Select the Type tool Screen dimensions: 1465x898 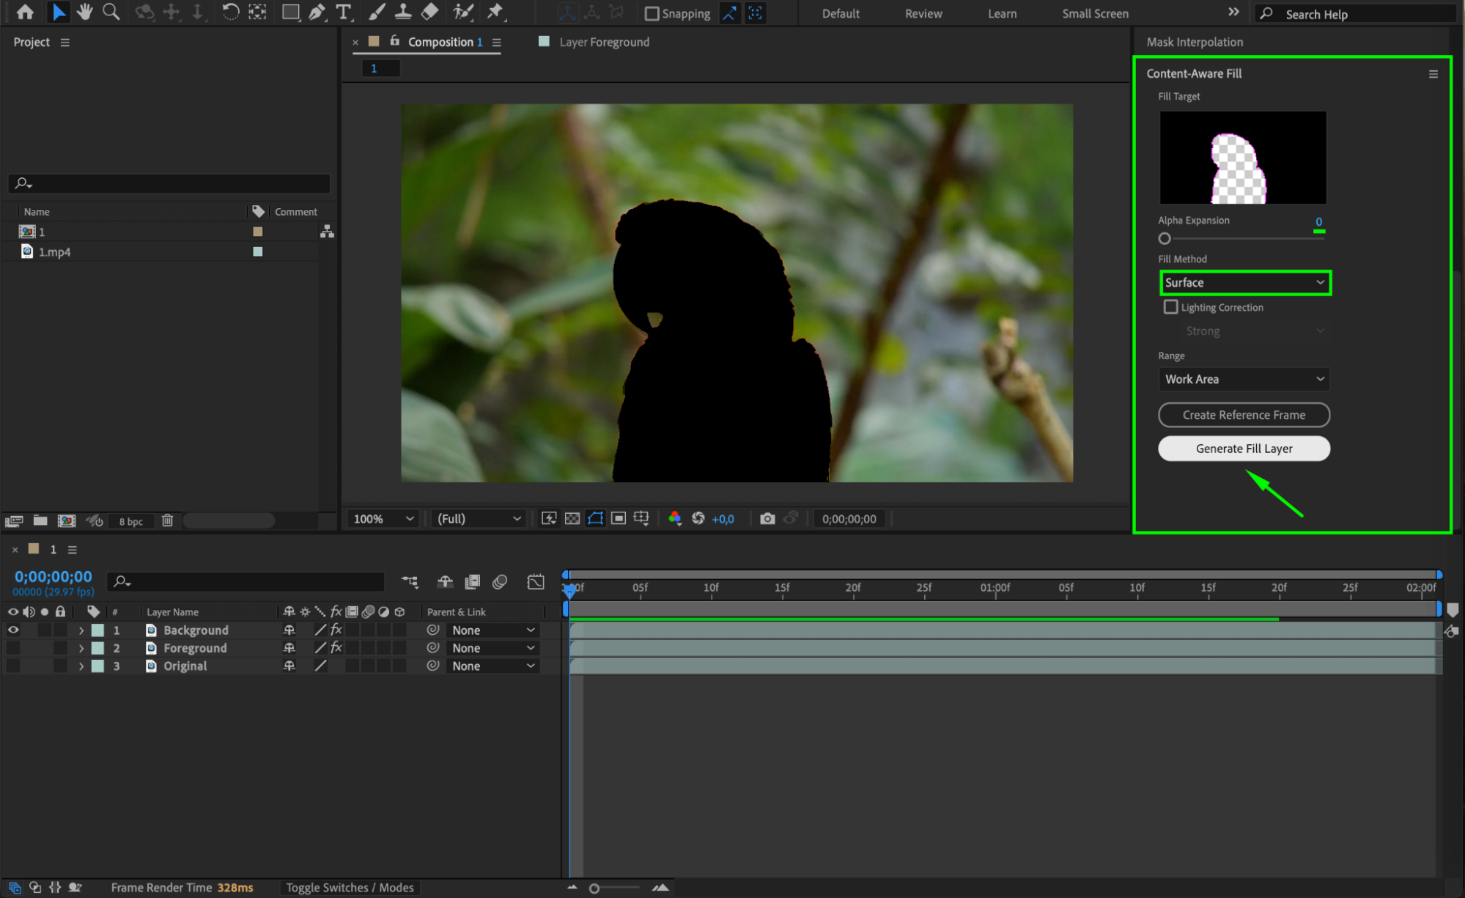(x=343, y=12)
